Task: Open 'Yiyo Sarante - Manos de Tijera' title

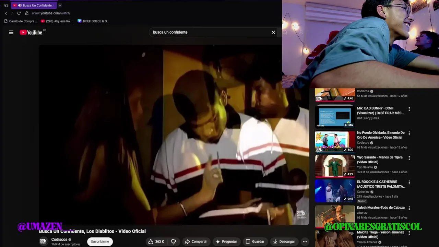Action: click(380, 160)
